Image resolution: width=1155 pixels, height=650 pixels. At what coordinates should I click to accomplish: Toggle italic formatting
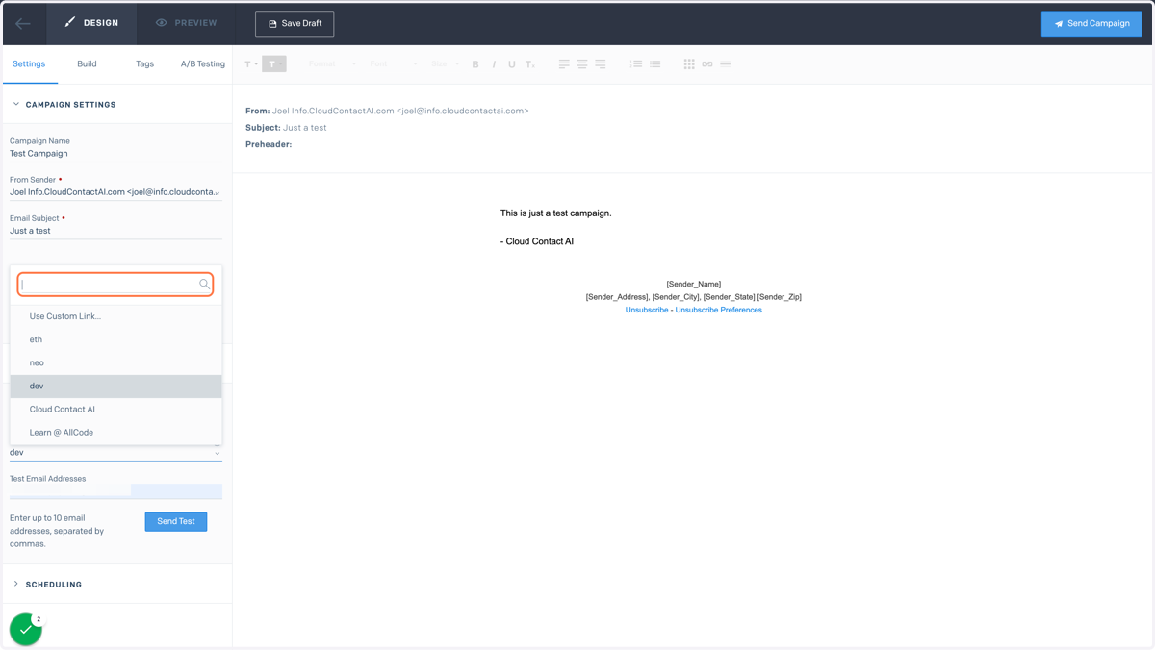tap(494, 64)
